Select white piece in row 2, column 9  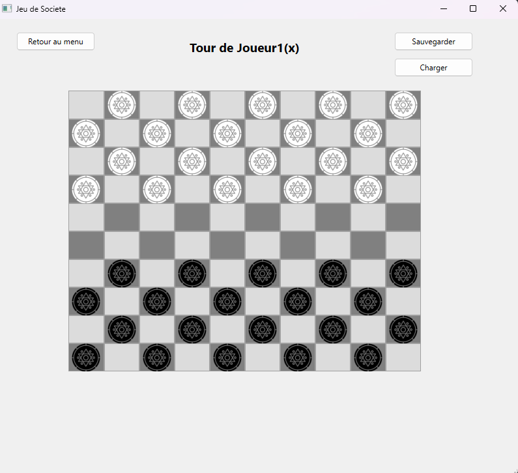point(368,134)
